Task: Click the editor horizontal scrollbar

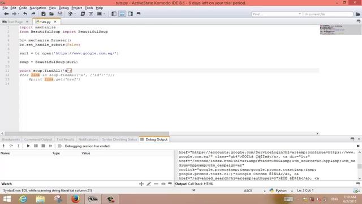Action: [87, 134]
